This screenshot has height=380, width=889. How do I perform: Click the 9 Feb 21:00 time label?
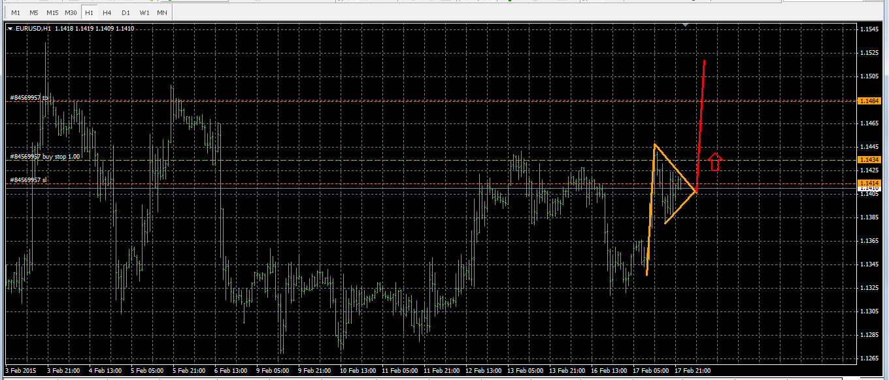(x=314, y=370)
